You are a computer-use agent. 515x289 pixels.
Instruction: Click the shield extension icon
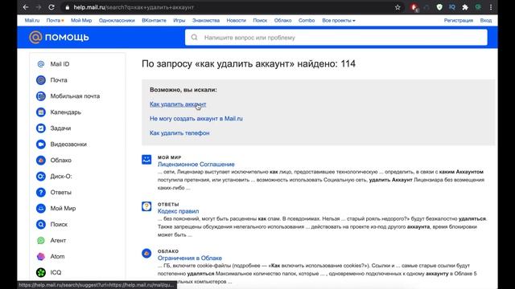point(439,7)
